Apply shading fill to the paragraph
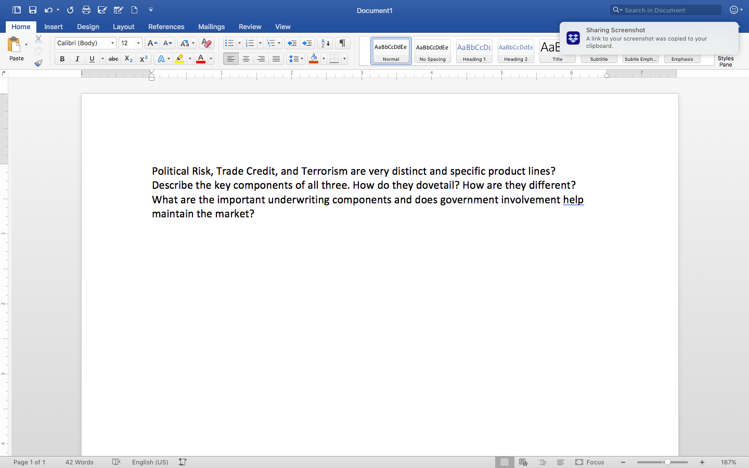This screenshot has height=468, width=749. click(314, 59)
